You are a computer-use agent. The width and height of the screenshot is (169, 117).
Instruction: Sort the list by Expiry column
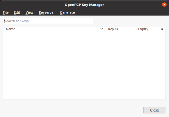pyautogui.click(x=143, y=29)
